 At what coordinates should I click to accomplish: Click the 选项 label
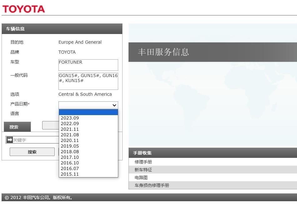15,94
